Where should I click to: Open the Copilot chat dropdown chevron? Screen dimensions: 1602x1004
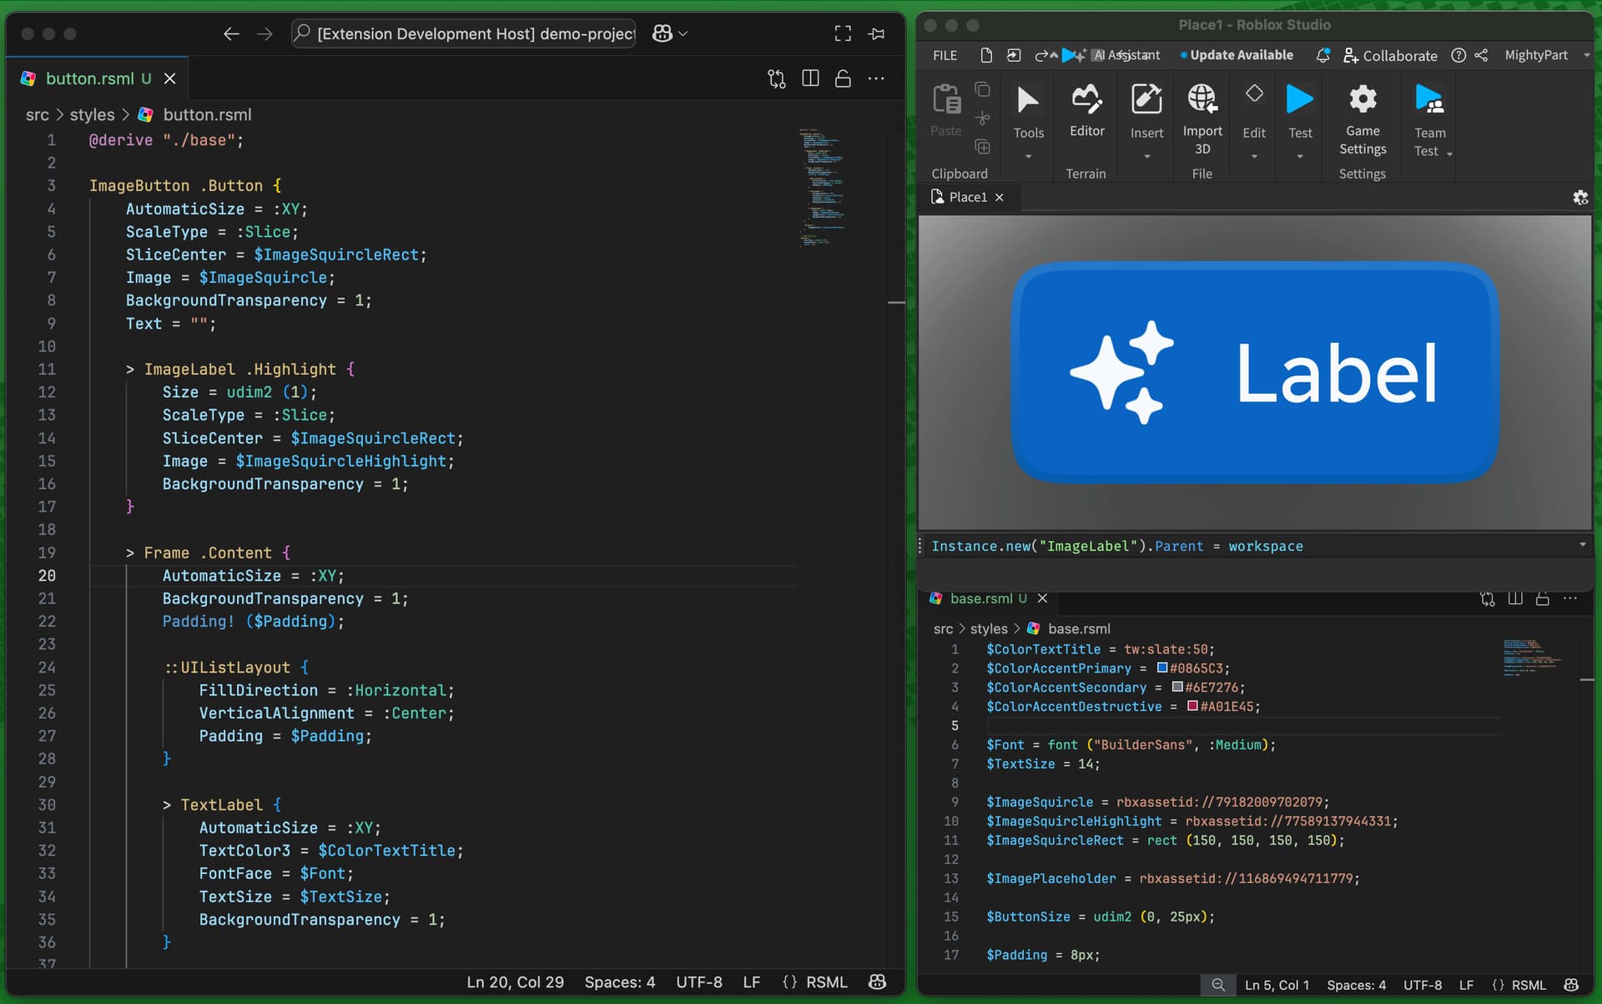pos(683,33)
